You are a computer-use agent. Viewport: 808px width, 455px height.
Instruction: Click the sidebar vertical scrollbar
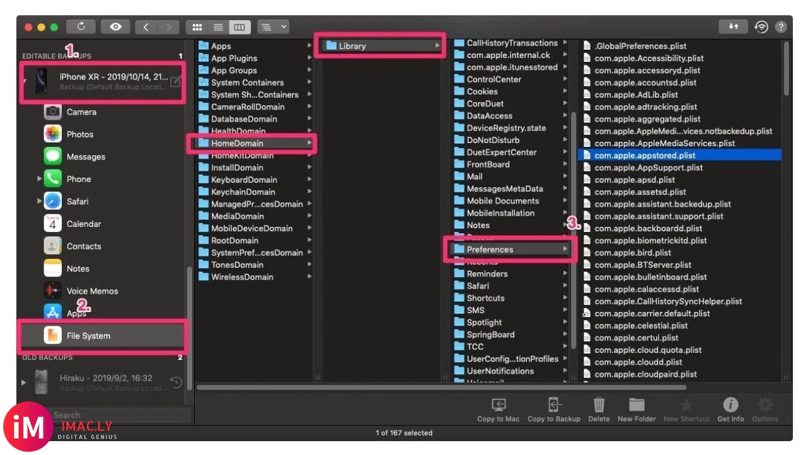pyautogui.click(x=189, y=328)
